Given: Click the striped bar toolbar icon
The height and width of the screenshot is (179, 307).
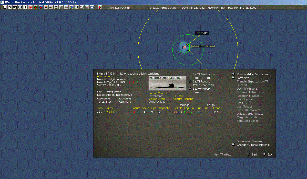Looking at the screenshot, I should tap(87, 7).
